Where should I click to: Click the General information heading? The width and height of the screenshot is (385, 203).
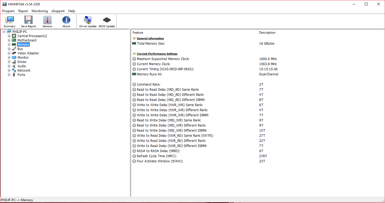(150, 38)
